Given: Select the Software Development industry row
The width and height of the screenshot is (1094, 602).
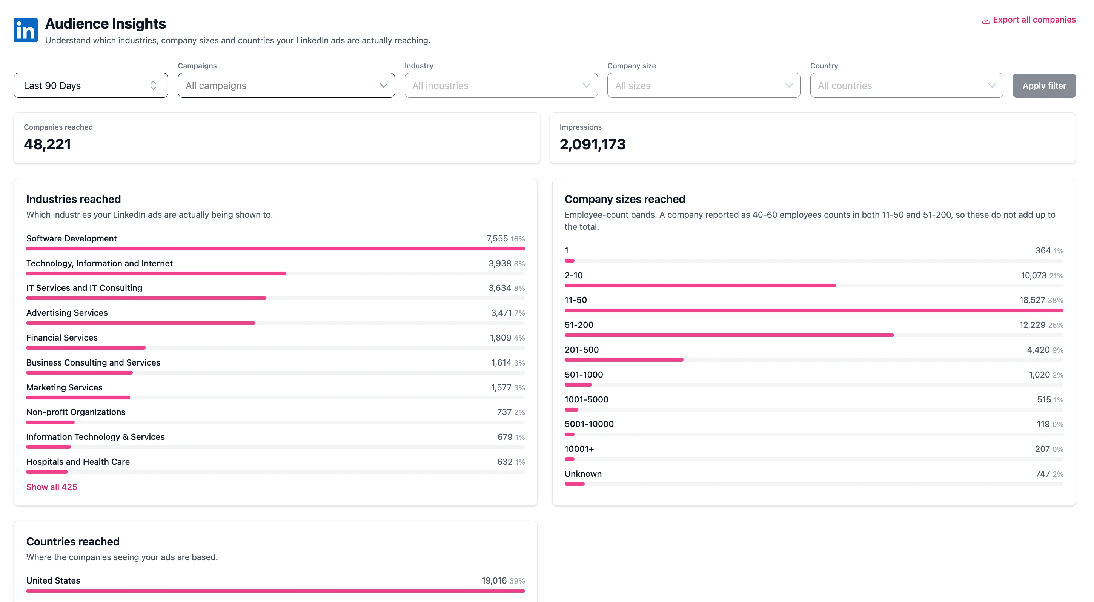Looking at the screenshot, I should [276, 242].
